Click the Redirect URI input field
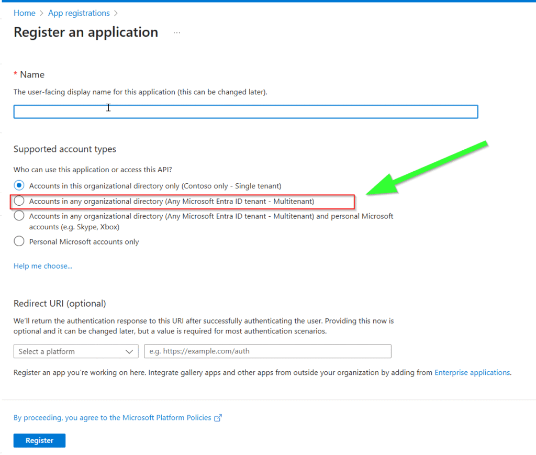This screenshot has height=455, width=536. [267, 351]
